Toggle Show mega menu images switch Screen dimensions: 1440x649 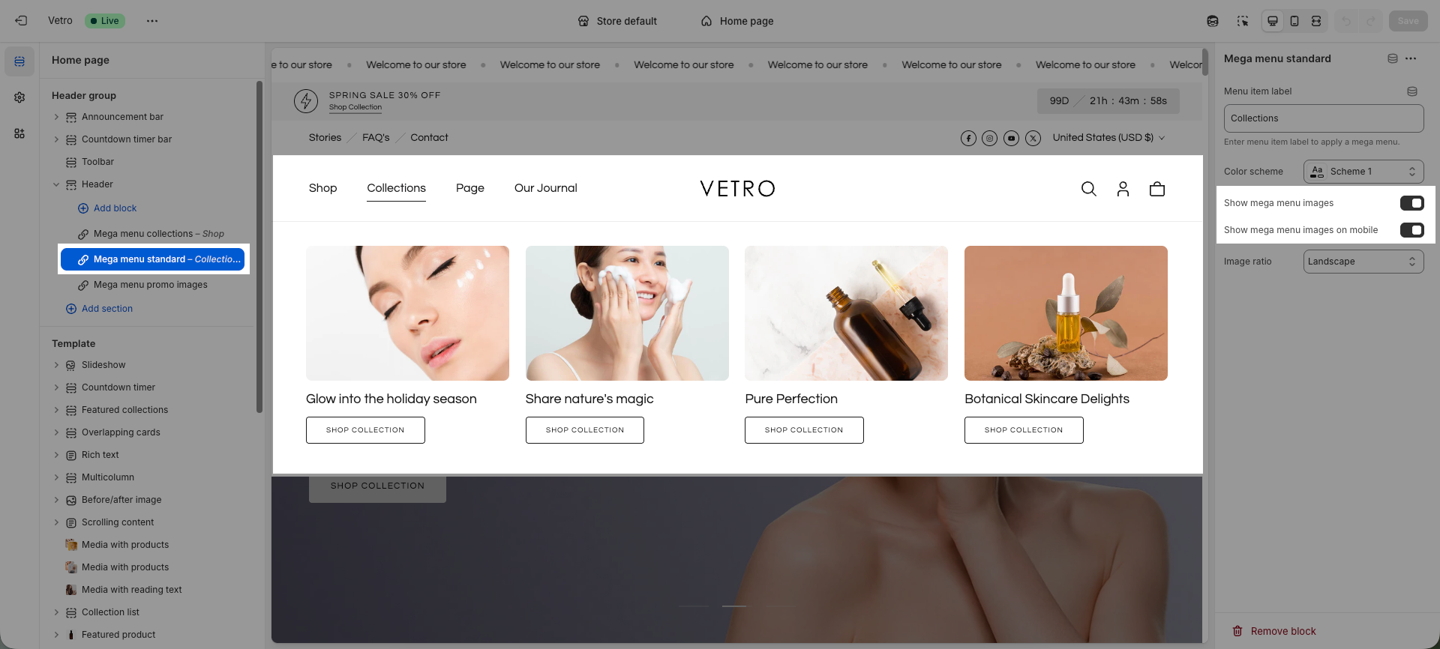1411,203
